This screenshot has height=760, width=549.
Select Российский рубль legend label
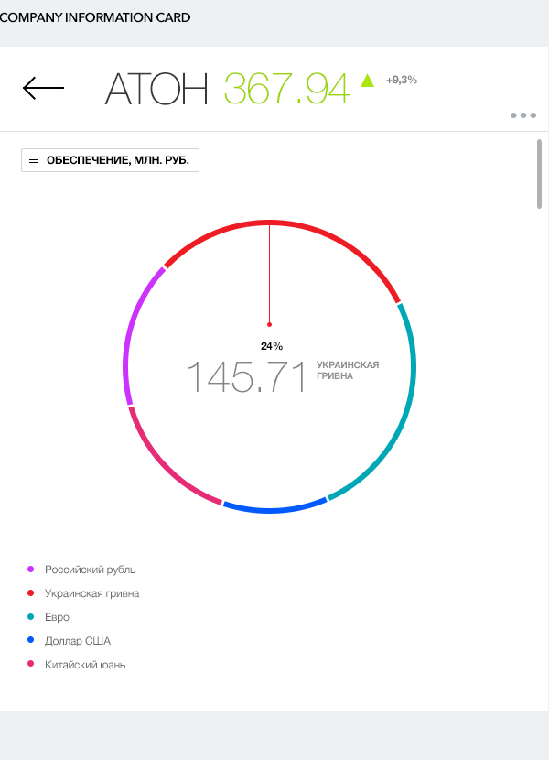[x=90, y=570]
